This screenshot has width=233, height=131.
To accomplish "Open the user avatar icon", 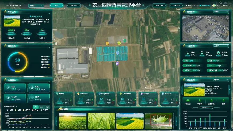I will (x=214, y=6).
